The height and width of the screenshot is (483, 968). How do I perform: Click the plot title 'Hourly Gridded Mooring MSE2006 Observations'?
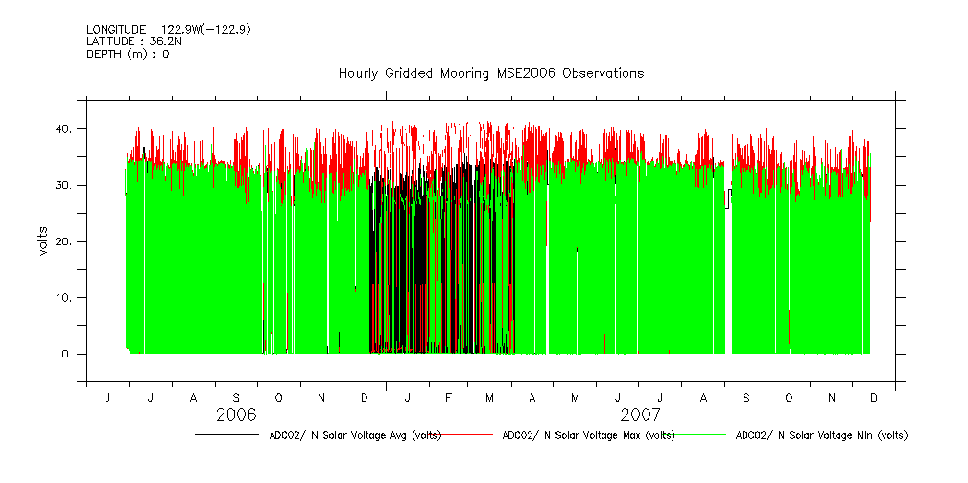click(x=490, y=73)
